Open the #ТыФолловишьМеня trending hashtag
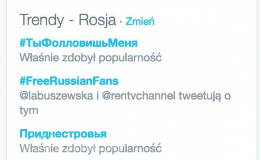The width and height of the screenshot is (261, 160). [79, 43]
